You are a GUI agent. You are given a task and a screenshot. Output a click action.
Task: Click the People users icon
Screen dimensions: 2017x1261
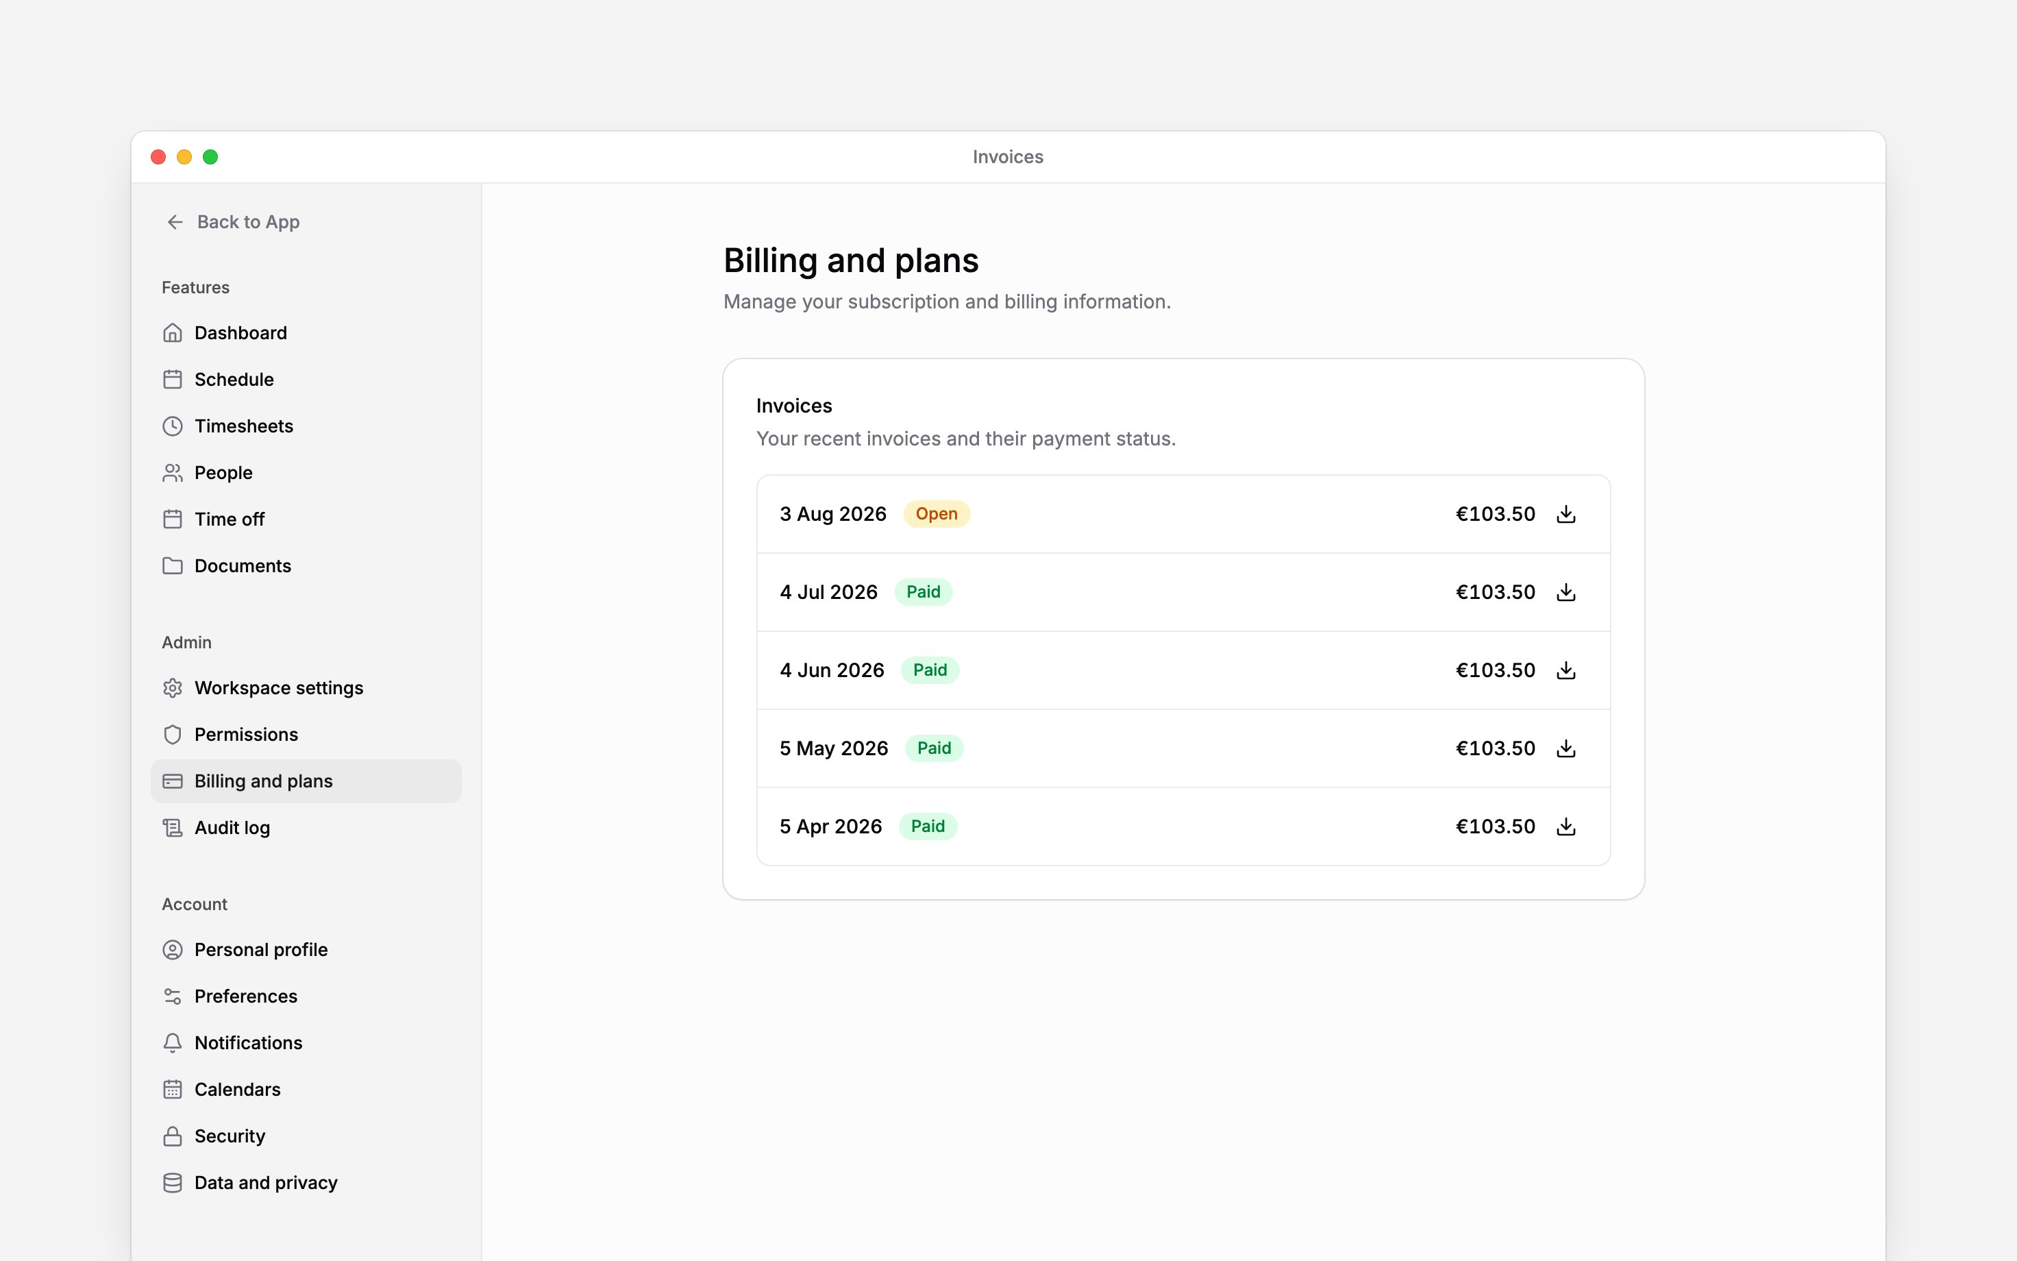[x=173, y=473]
